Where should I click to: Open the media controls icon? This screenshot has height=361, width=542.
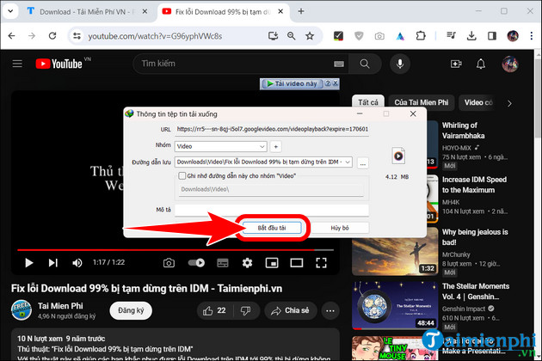tap(451, 36)
